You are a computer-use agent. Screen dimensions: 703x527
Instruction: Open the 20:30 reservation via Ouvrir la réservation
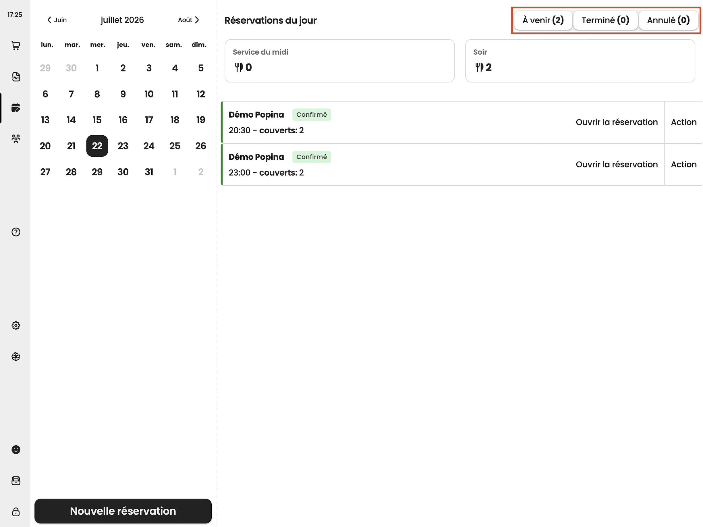coord(617,122)
